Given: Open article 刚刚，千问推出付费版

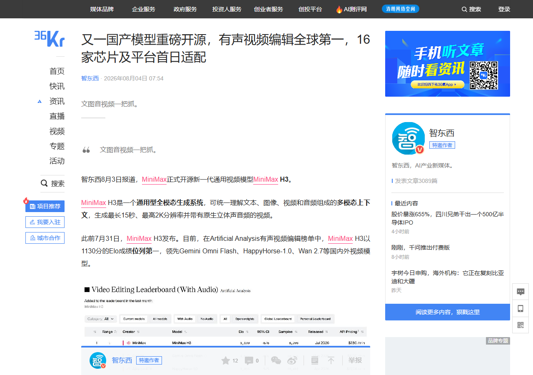Looking at the screenshot, I should (x=421, y=247).
